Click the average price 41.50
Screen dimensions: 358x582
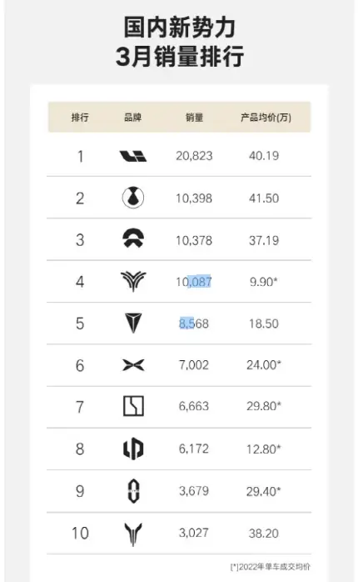264,198
